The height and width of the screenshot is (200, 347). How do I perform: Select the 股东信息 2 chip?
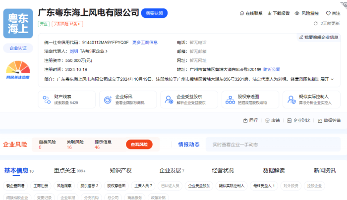click(89, 186)
